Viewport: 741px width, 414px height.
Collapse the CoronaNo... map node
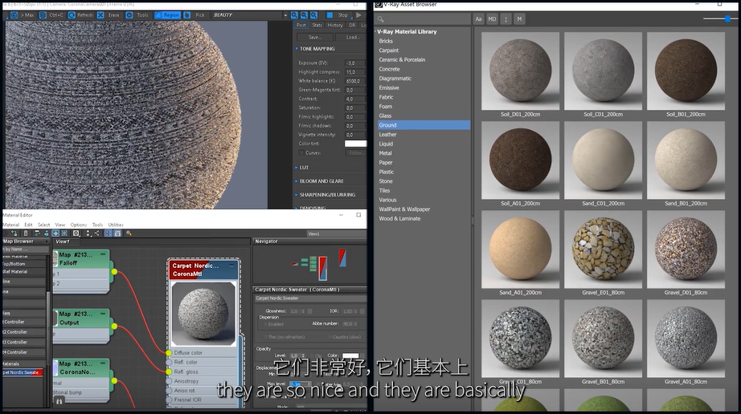tap(103, 363)
